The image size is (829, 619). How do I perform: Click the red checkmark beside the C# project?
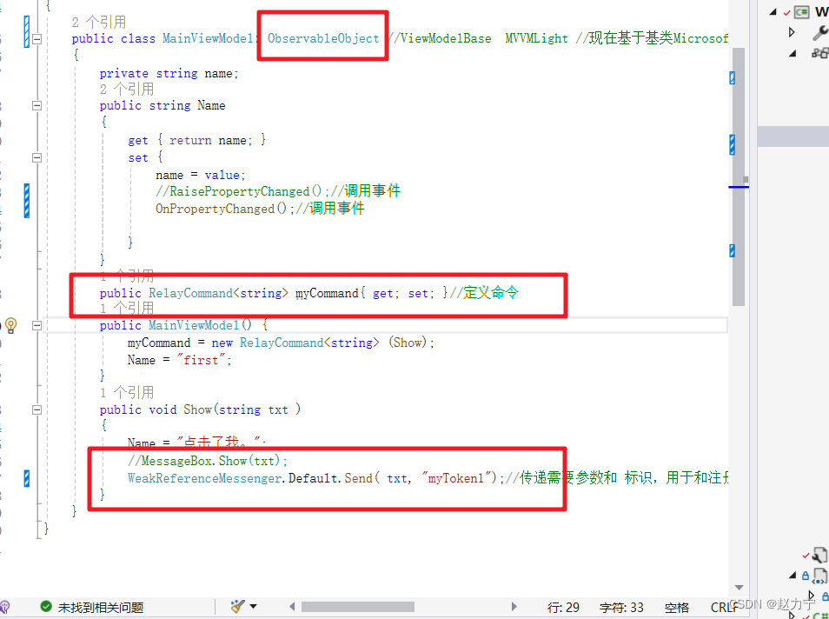(x=786, y=11)
